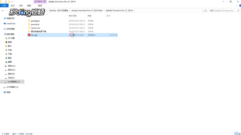Screen dimensions: 241x135
Task: Open 快速访问 in the sidebar
Action: (10, 18)
